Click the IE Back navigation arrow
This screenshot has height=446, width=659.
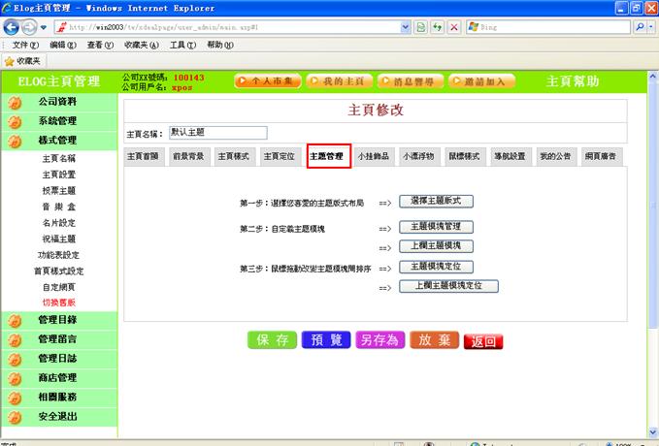pyautogui.click(x=13, y=27)
